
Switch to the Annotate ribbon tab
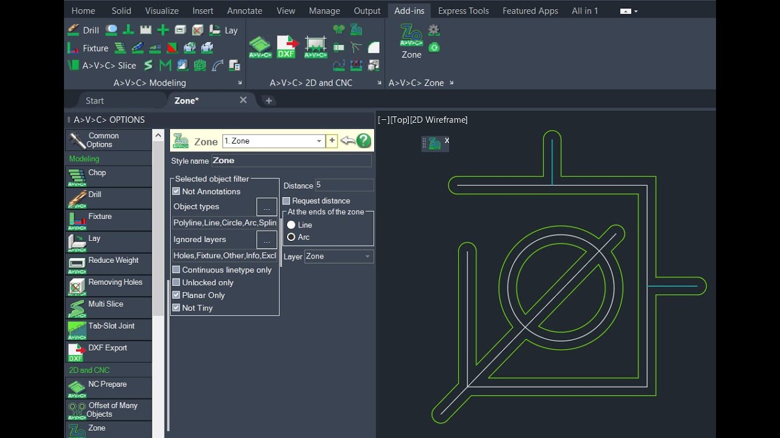[x=244, y=11]
